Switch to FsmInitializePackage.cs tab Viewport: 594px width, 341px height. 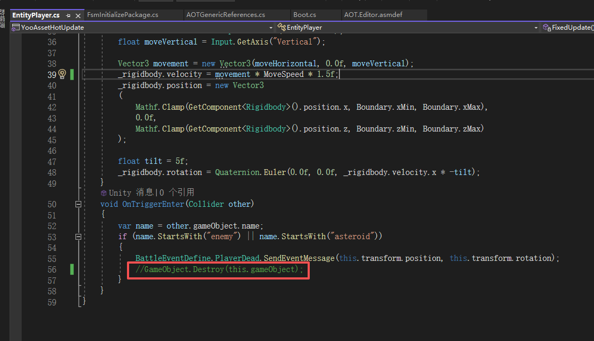click(123, 15)
